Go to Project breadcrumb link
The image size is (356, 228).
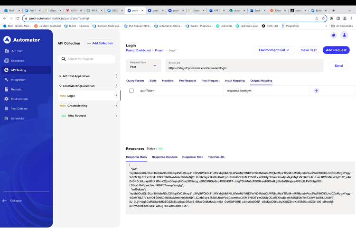click(159, 50)
